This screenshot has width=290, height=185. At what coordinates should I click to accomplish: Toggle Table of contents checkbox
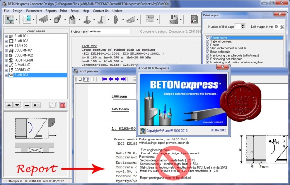pos(208,41)
